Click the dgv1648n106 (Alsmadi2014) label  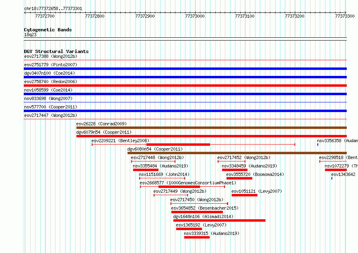[x=203, y=216]
